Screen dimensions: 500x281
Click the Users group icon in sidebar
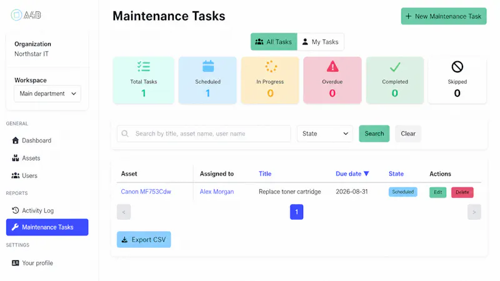[x=15, y=175]
